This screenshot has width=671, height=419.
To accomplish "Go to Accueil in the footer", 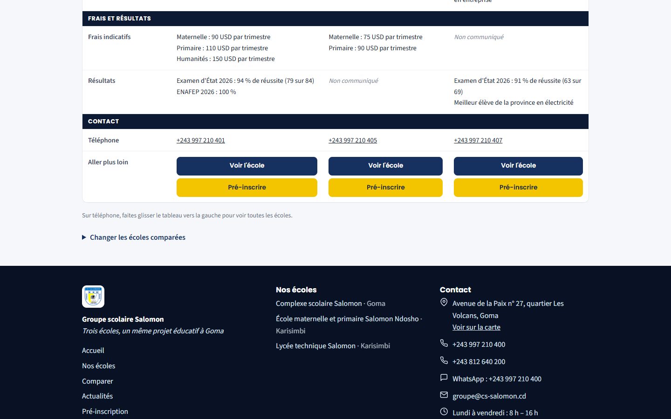I will [x=93, y=351].
